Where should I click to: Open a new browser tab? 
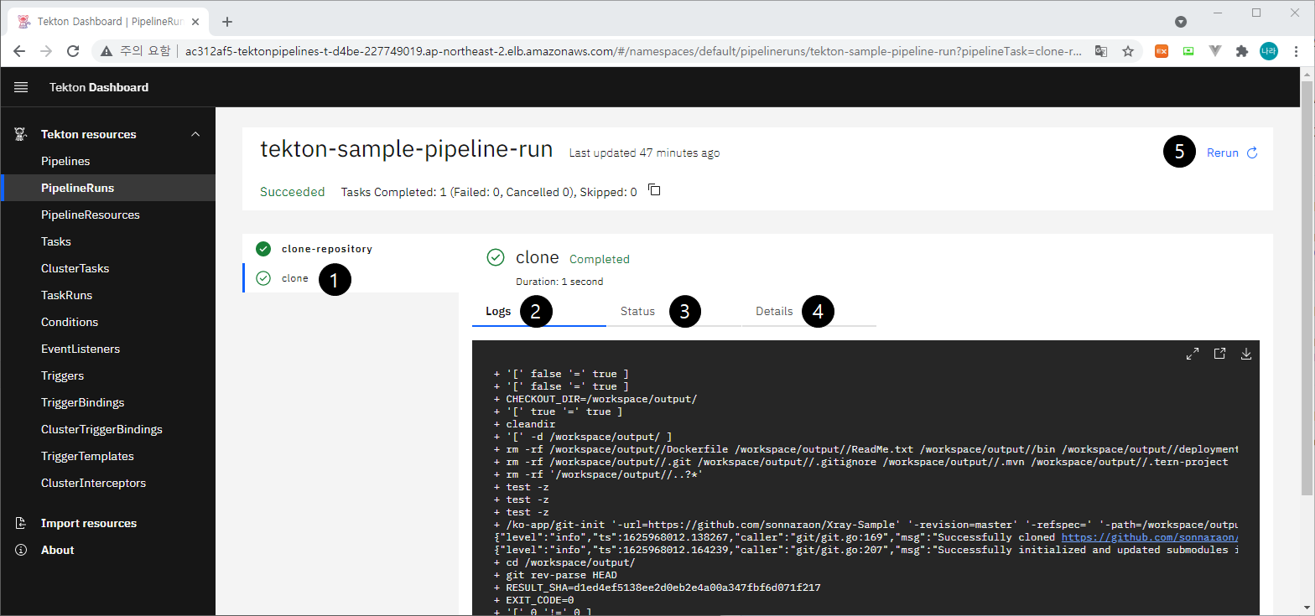point(227,22)
